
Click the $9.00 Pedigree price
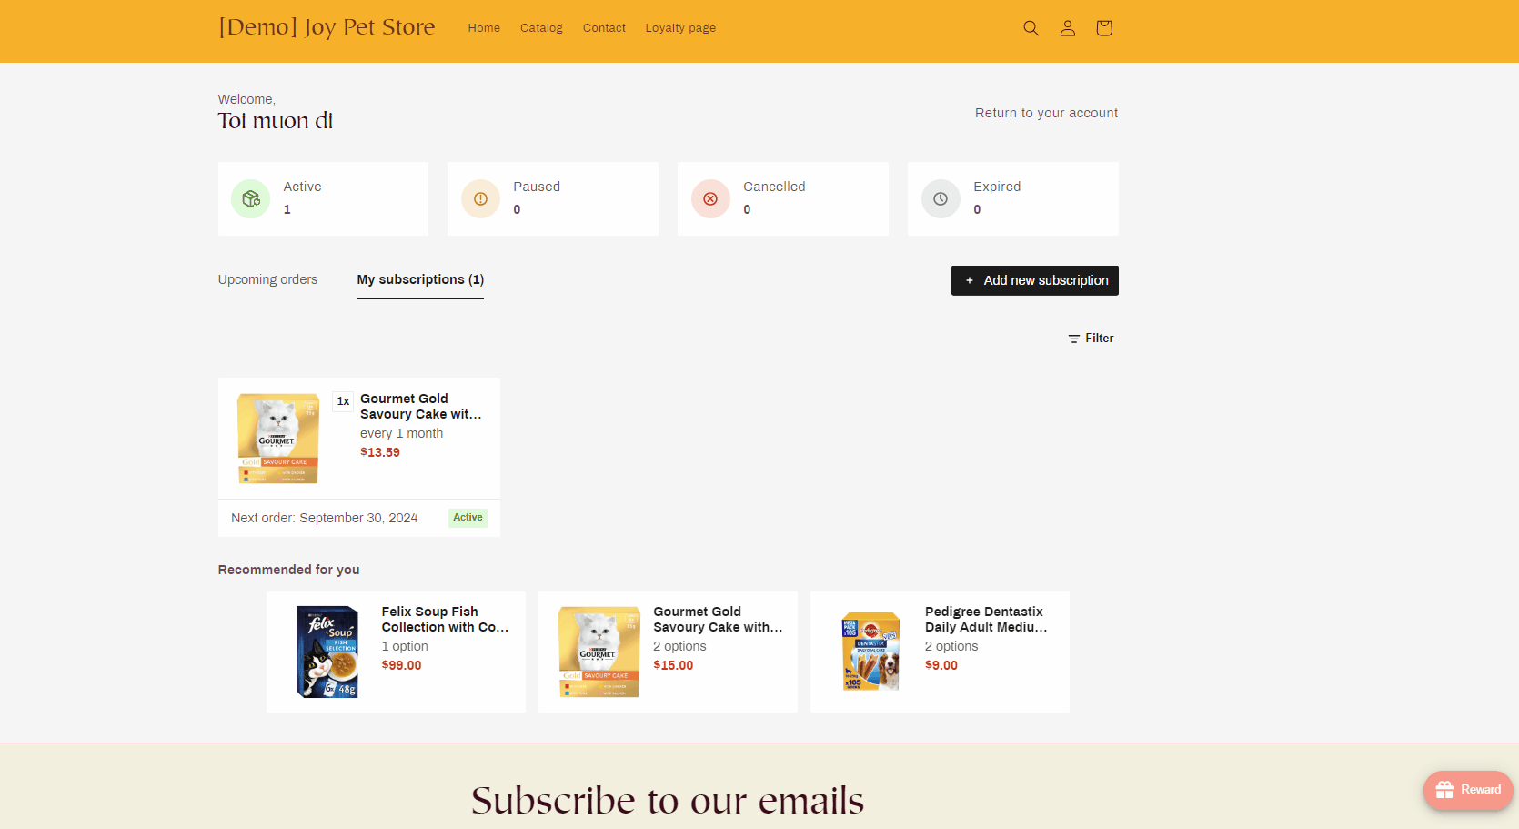[x=941, y=665]
